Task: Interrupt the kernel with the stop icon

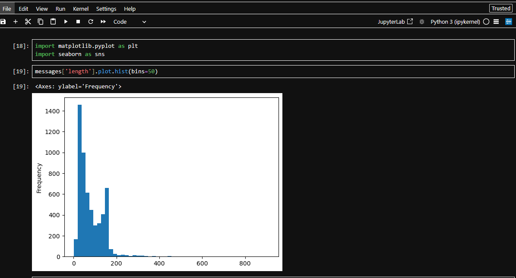Action: pyautogui.click(x=78, y=22)
